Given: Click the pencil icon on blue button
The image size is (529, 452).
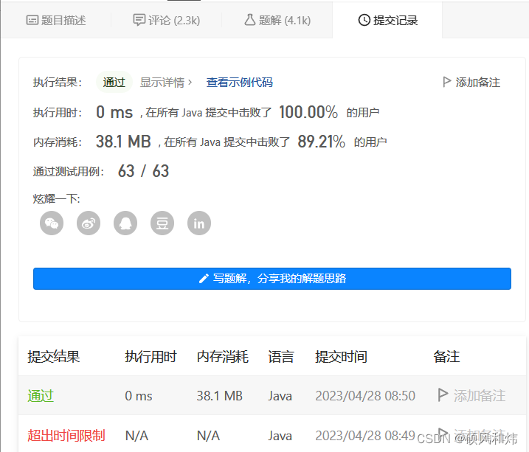Looking at the screenshot, I should pos(204,279).
